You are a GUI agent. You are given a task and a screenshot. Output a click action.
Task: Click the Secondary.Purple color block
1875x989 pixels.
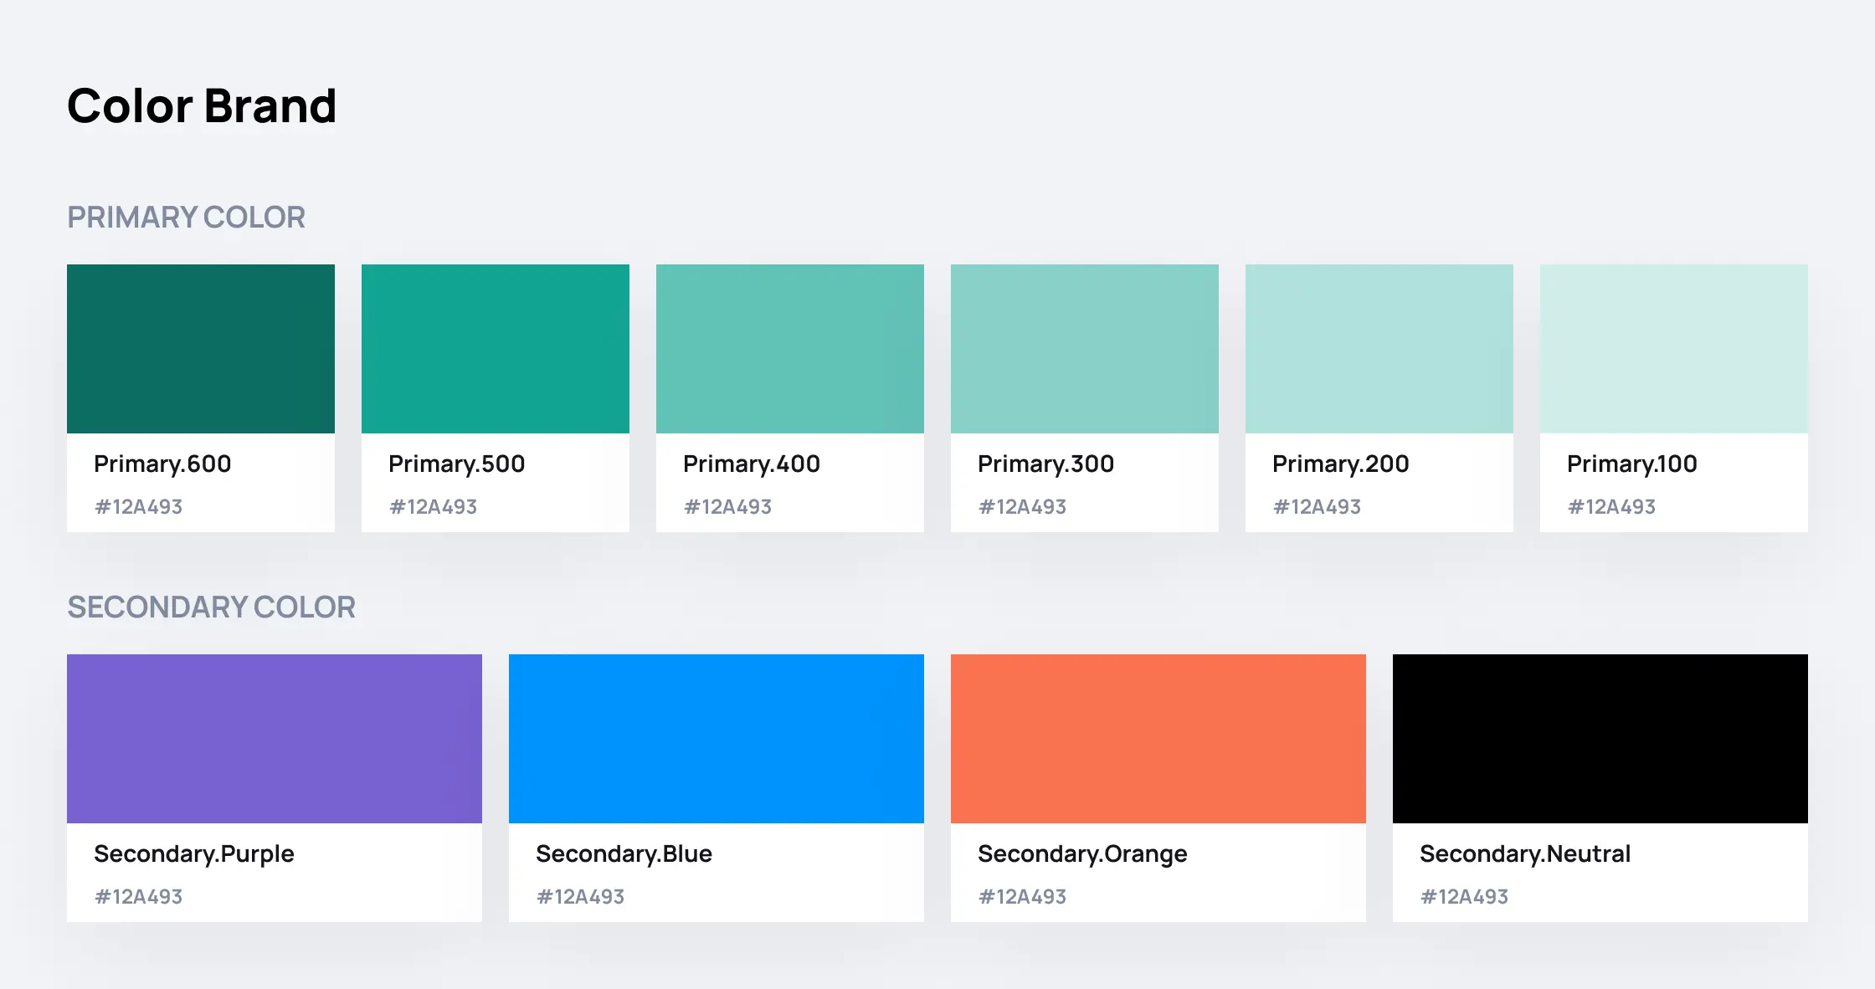coord(275,739)
